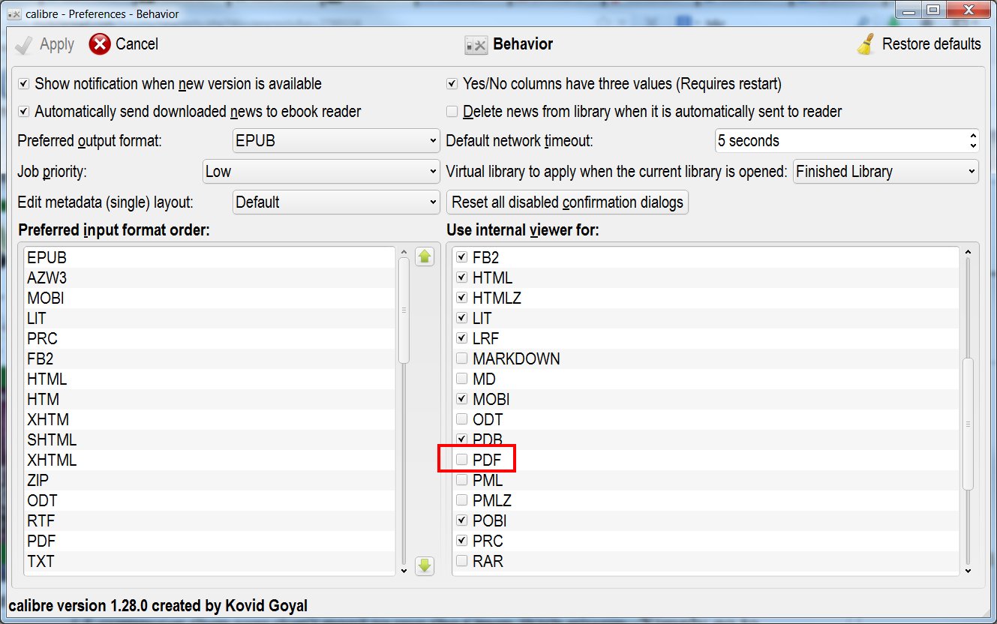Open Preferred output format dropdown

pos(336,140)
